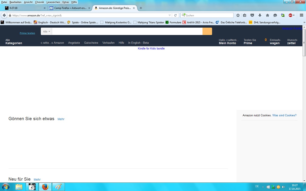306x191 pixels.
Task: Switch to the 0:27:18 tab
Action: click(25, 8)
